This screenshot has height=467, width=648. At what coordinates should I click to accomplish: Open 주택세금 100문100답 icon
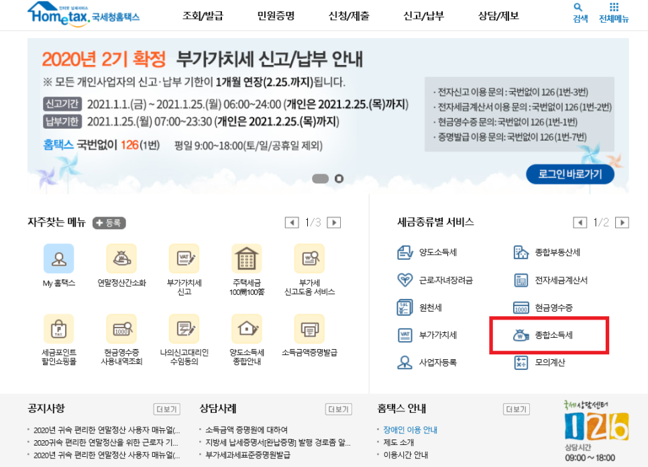tap(247, 259)
